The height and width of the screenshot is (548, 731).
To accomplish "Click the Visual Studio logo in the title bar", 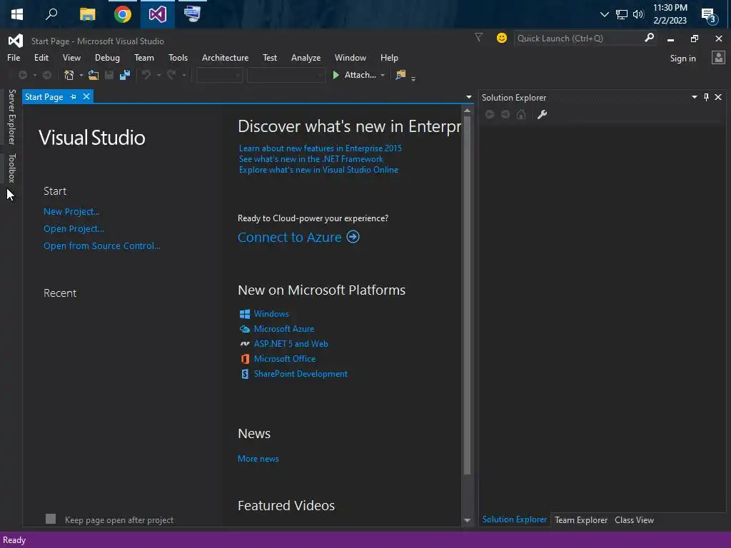I will [x=16, y=41].
